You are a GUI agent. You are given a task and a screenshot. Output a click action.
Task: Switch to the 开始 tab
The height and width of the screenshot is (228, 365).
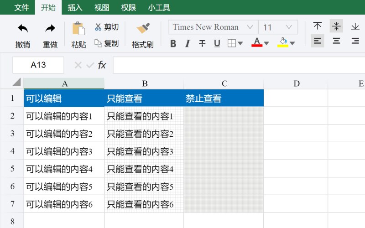48,7
